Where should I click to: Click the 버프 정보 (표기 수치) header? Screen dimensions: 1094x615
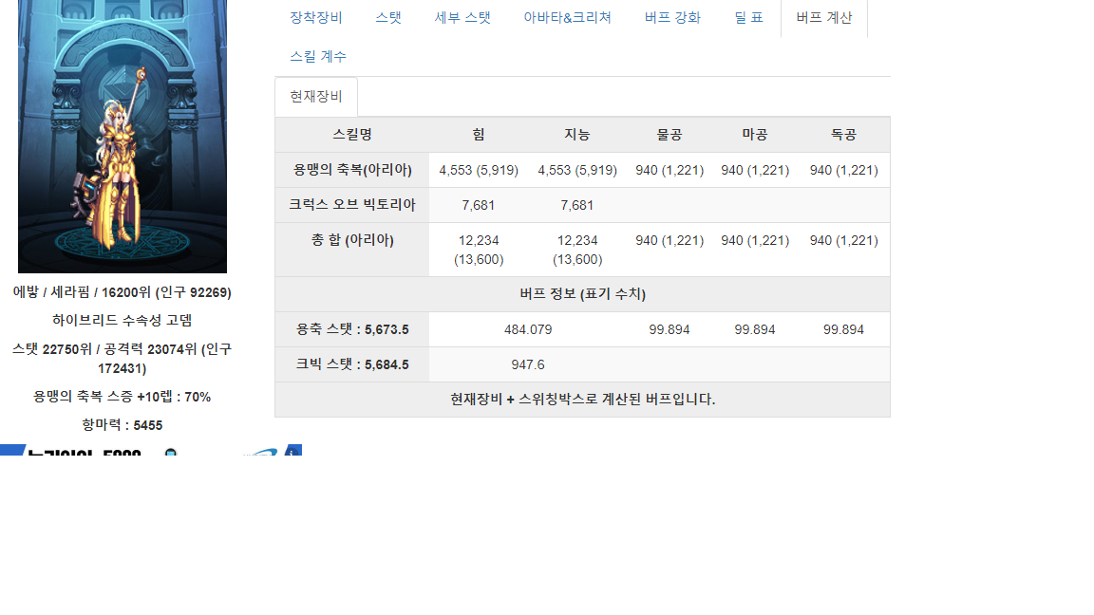tap(582, 294)
